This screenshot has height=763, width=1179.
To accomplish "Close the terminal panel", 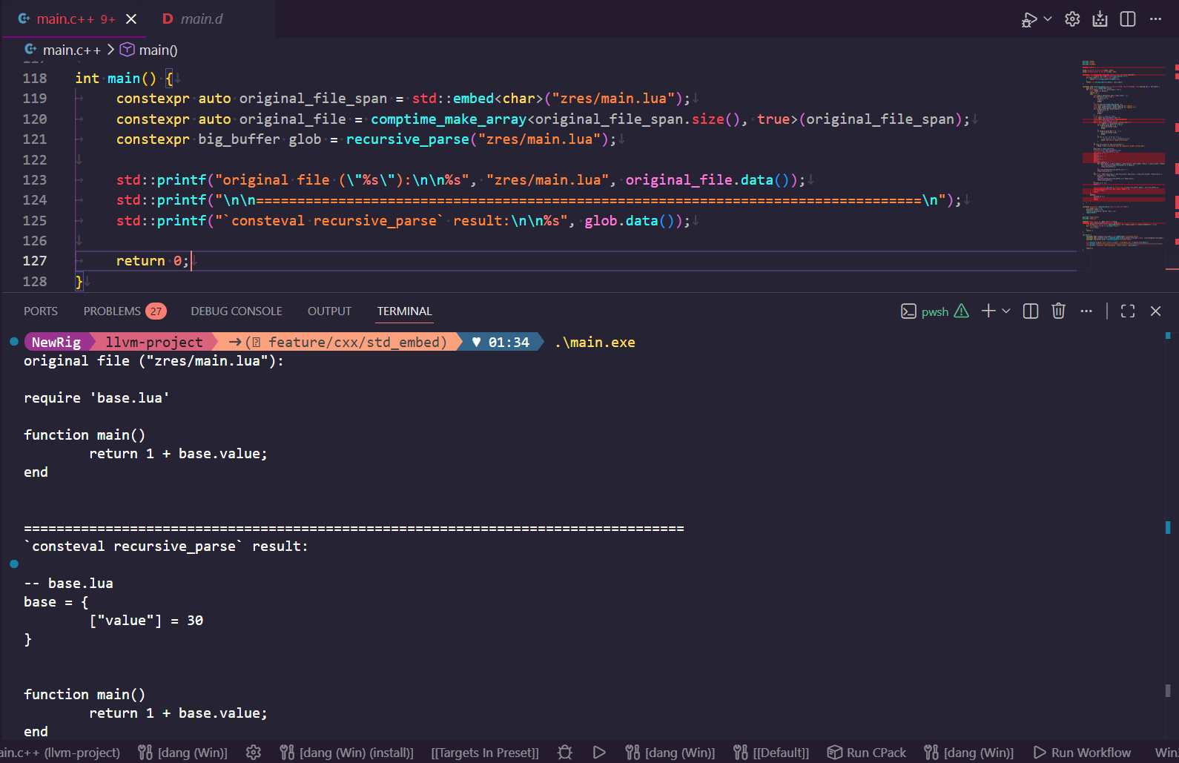I will (1155, 311).
